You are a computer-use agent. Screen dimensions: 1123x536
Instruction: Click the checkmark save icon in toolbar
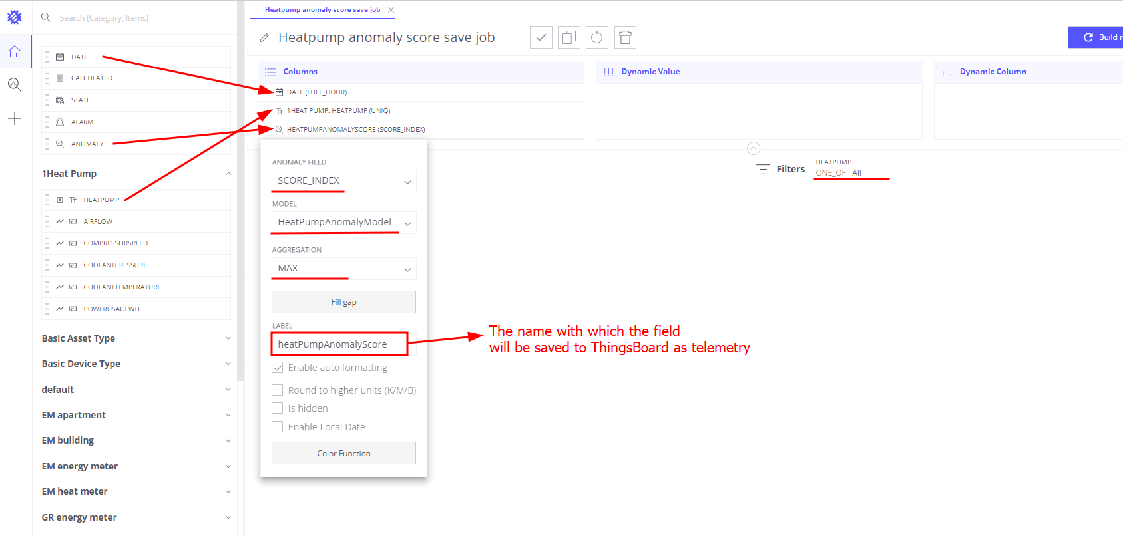pos(541,37)
